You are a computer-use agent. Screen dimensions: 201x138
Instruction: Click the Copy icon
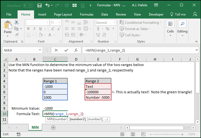click(16, 29)
